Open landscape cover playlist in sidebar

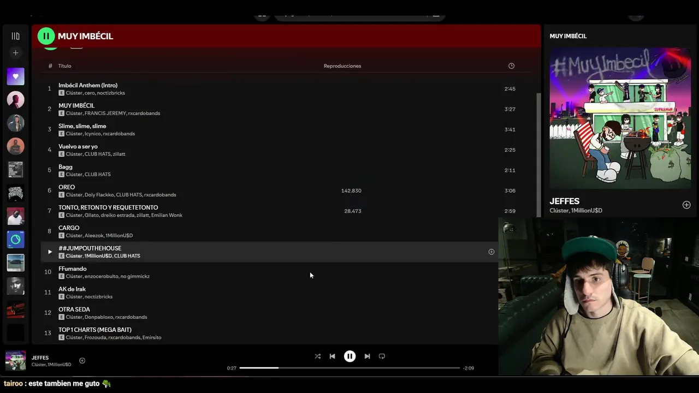[15, 263]
